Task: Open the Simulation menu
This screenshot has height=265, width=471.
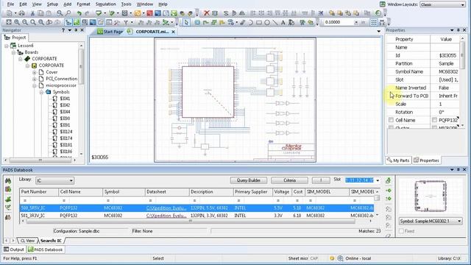Action: click(105, 4)
